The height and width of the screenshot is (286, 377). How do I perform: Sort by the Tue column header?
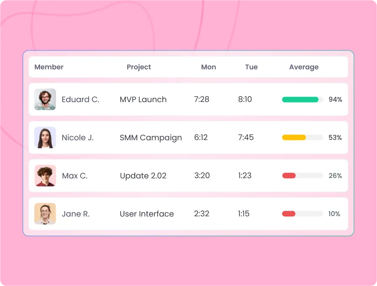(x=251, y=67)
